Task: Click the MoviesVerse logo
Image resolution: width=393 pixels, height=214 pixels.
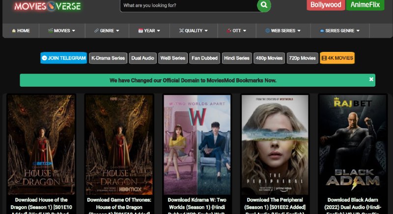Action: (47, 6)
